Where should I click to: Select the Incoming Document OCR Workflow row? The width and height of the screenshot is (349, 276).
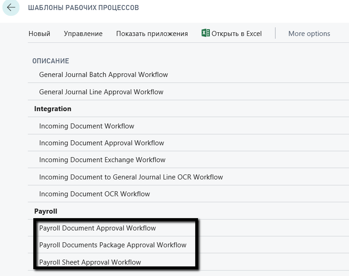(94, 194)
